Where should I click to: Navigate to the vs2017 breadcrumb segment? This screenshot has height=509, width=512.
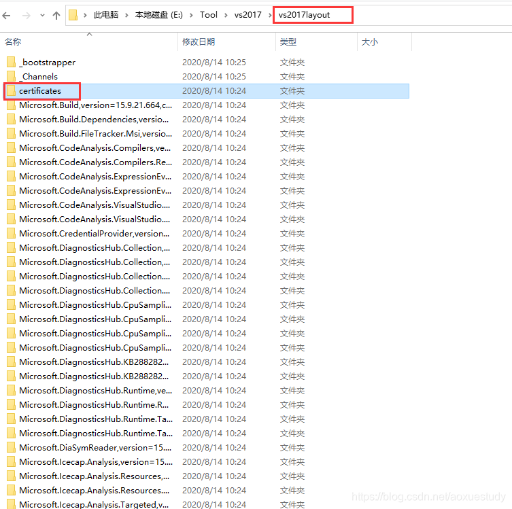(248, 15)
